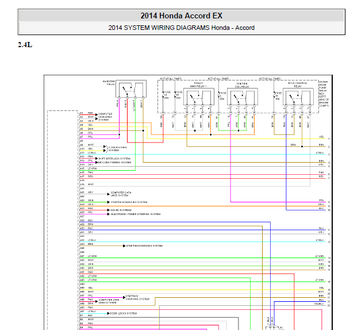Screen dimensions: 346x330
Task: Select pin label B1 BLK
Action: click(x=86, y=316)
